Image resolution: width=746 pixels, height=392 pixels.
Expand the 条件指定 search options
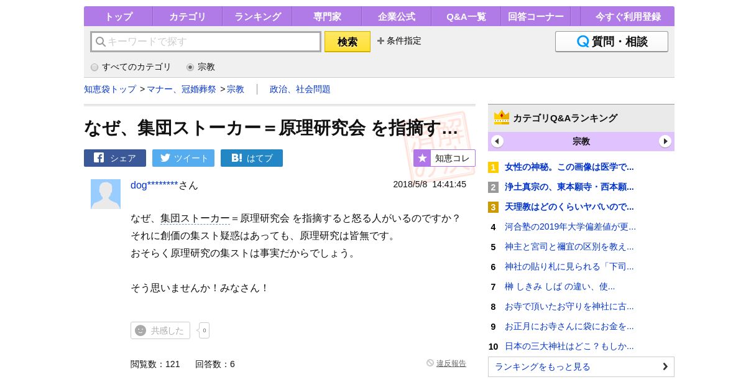[x=399, y=40]
